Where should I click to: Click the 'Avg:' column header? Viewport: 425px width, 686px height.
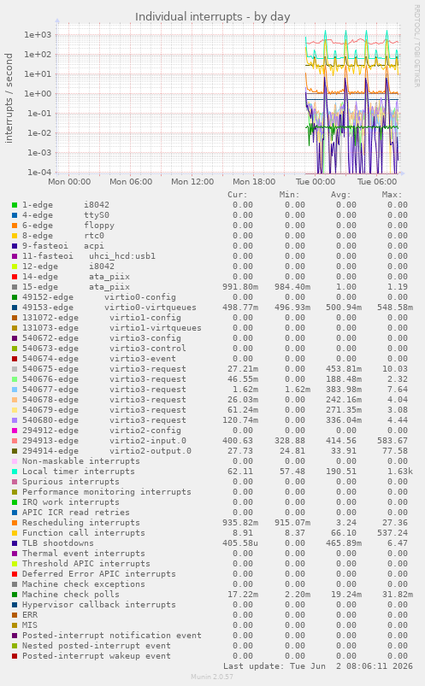point(340,195)
